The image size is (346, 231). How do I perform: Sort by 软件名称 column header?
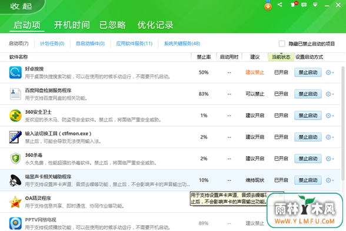click(x=19, y=57)
